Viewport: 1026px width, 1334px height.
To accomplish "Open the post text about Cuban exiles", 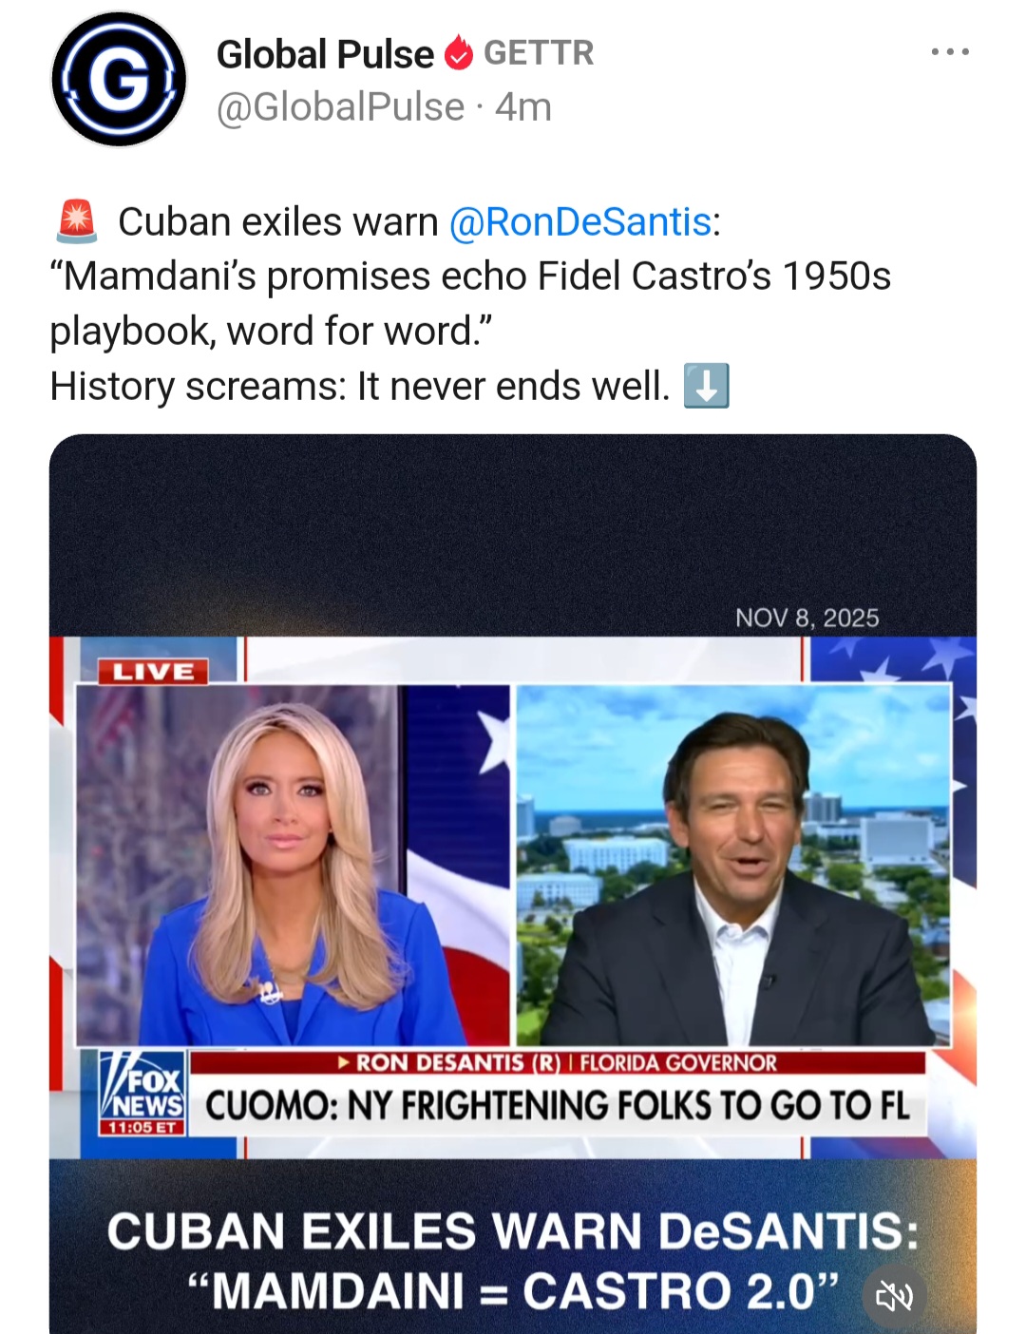I will [470, 304].
